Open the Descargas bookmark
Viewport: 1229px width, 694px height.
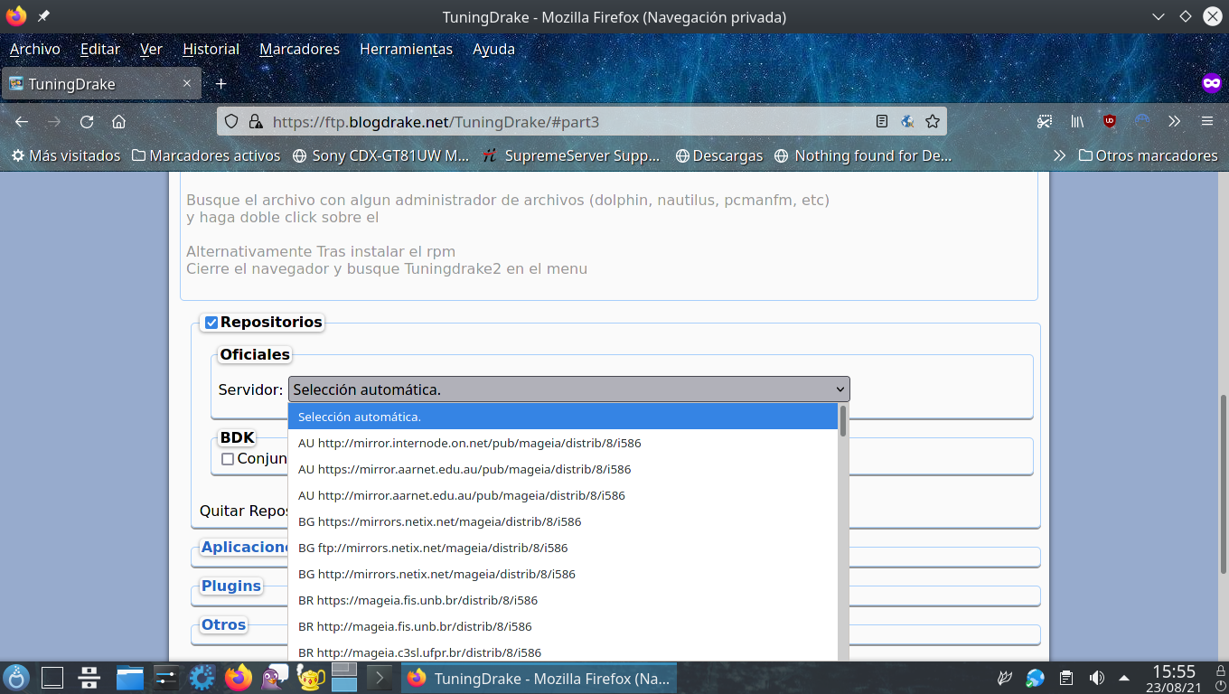[x=719, y=155]
